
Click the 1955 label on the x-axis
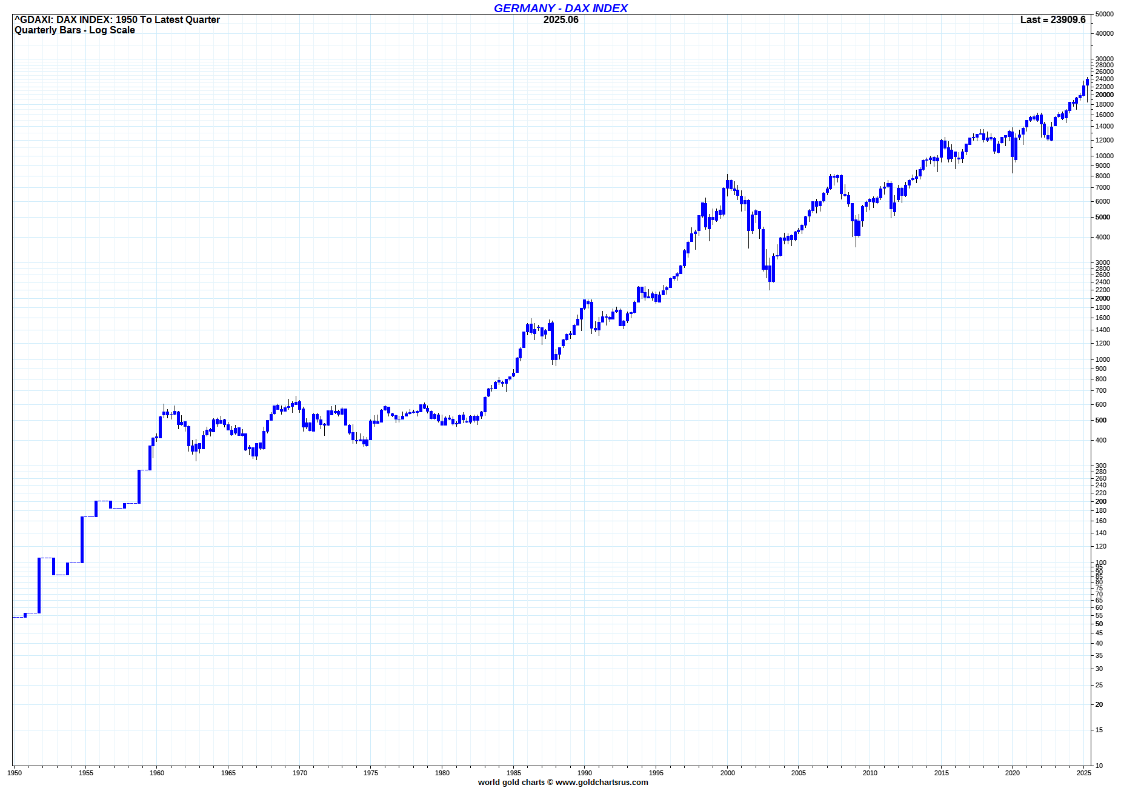(86, 773)
